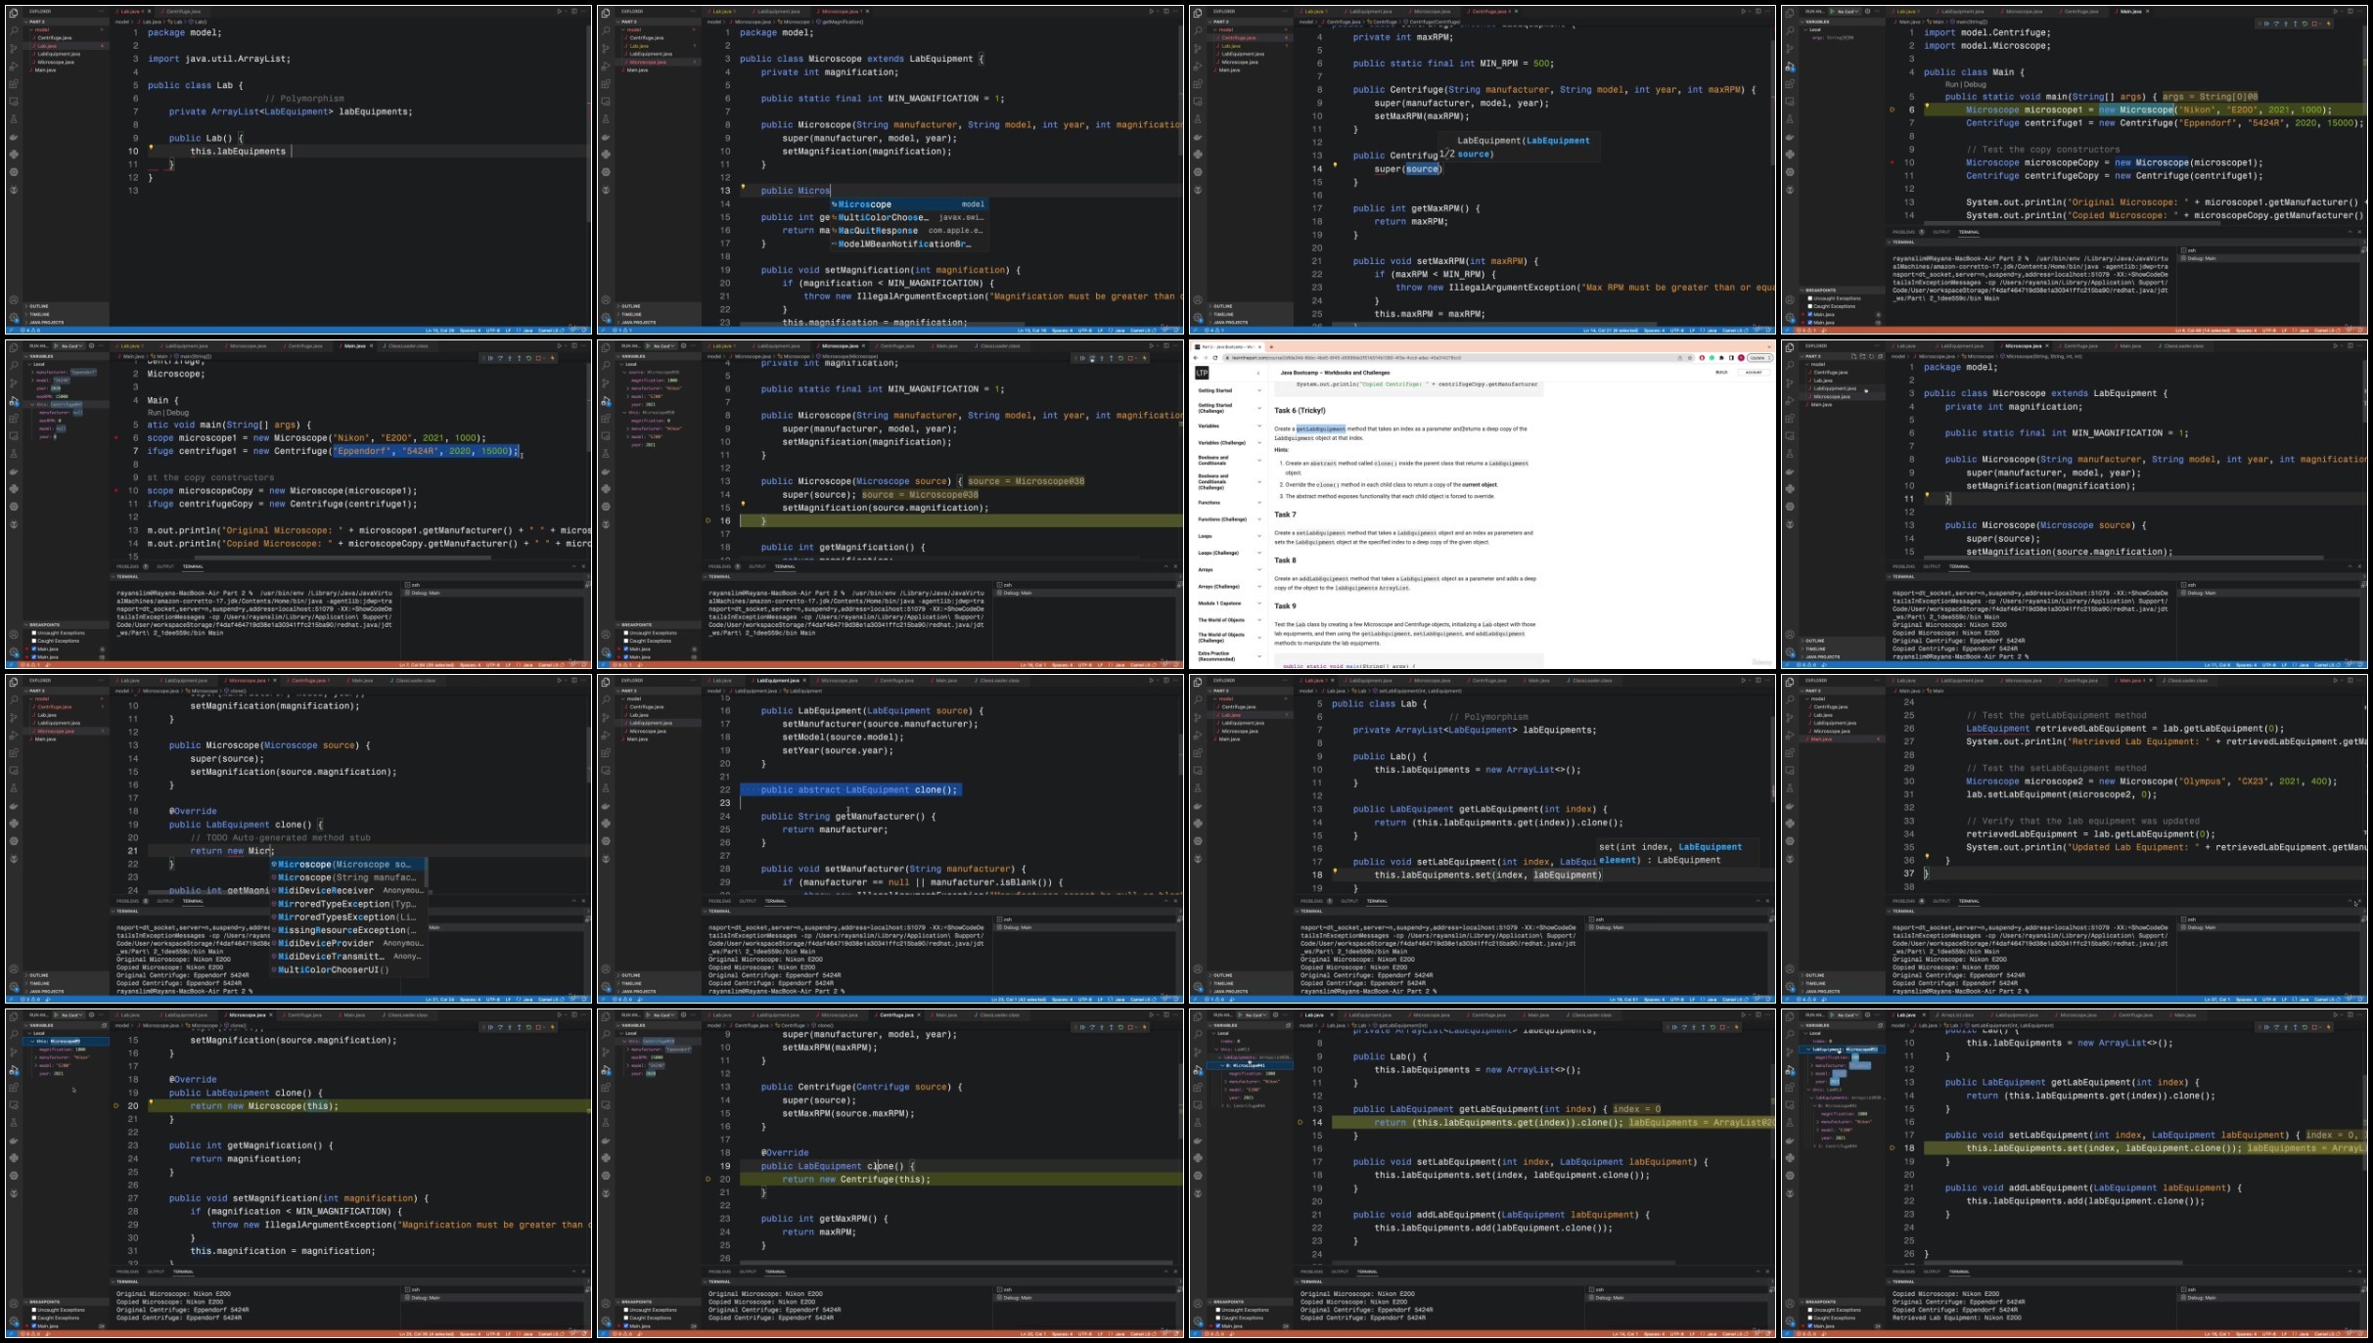Expand OUTLINE section in 'package model' Lab.java frame

[67, 306]
